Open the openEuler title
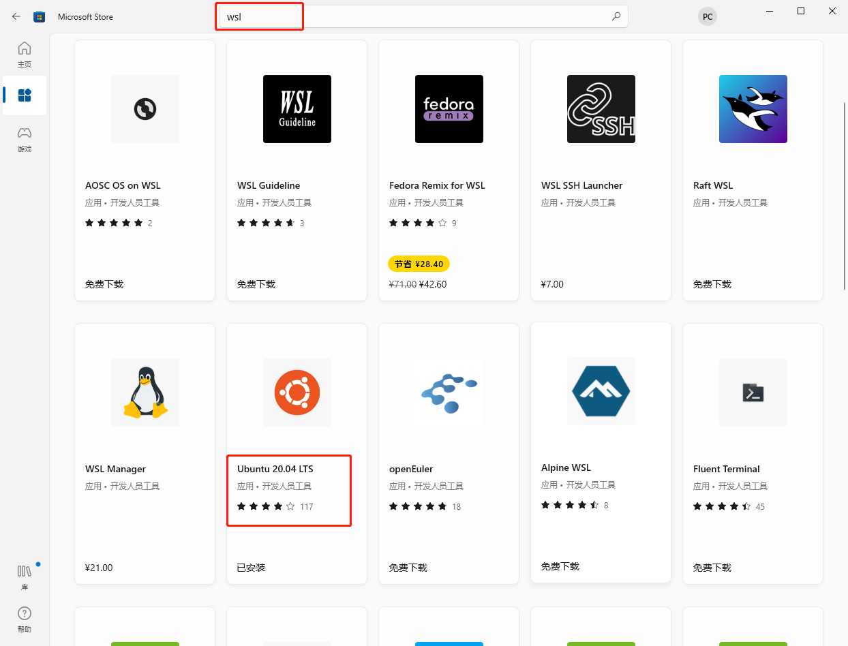The height and width of the screenshot is (646, 848). [x=411, y=469]
